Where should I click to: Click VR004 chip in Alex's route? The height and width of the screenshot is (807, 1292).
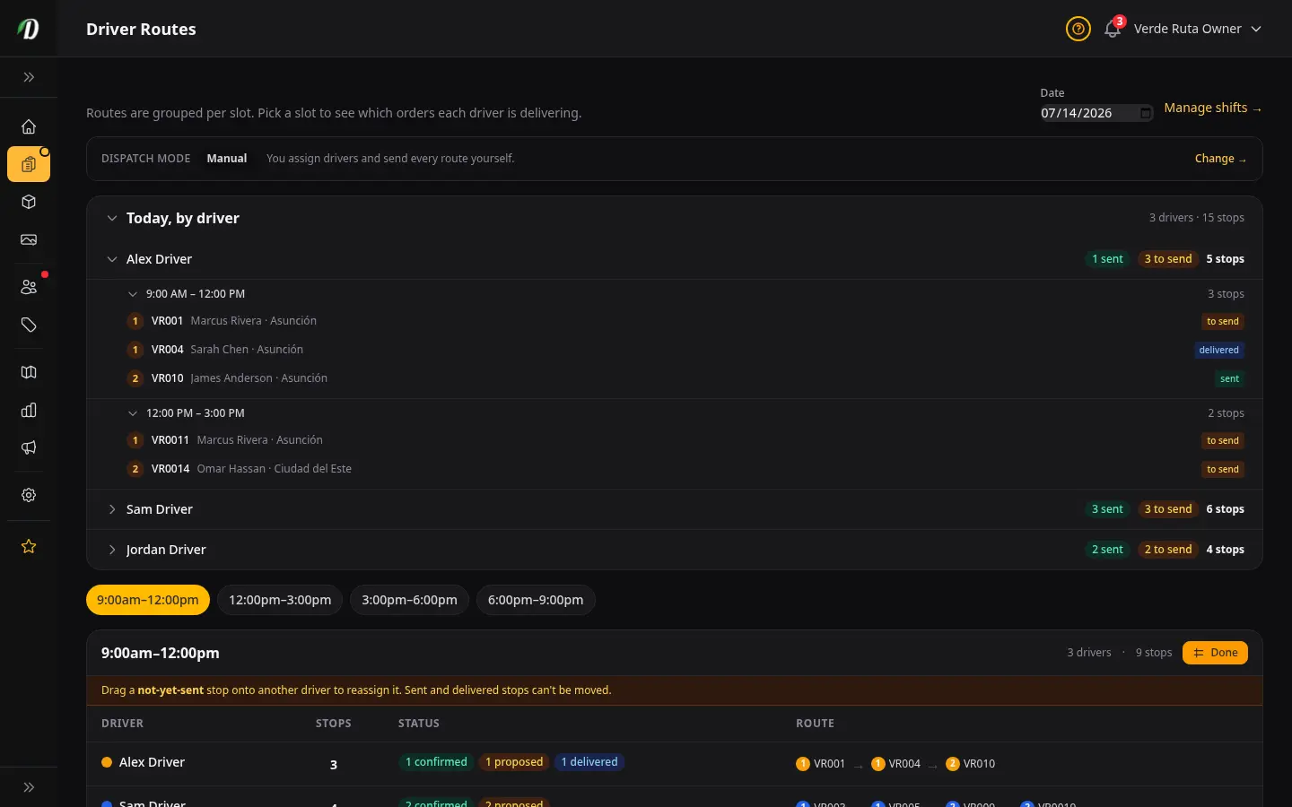[895, 764]
